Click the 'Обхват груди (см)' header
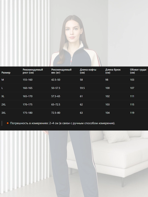Viewport: 148px width, 197px height. 138,71
